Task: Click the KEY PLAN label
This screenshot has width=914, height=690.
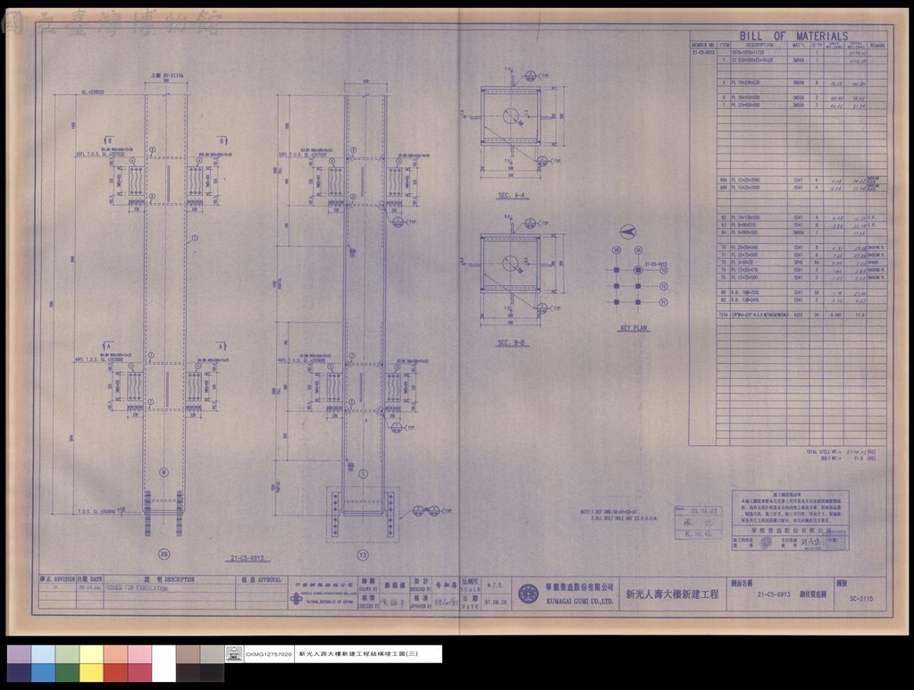Action: click(633, 328)
